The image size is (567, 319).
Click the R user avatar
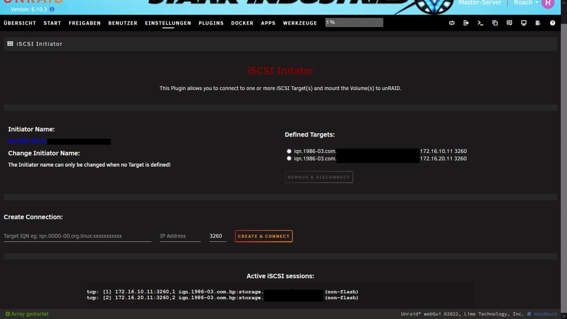(548, 3)
